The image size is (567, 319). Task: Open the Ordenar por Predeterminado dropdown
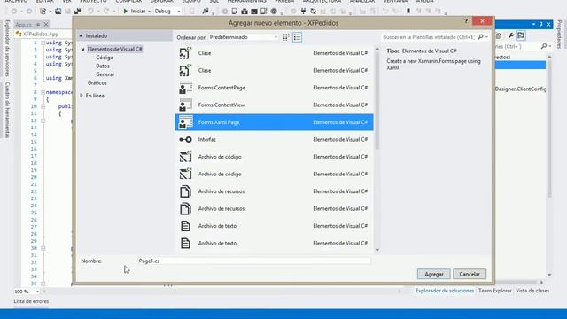click(244, 37)
